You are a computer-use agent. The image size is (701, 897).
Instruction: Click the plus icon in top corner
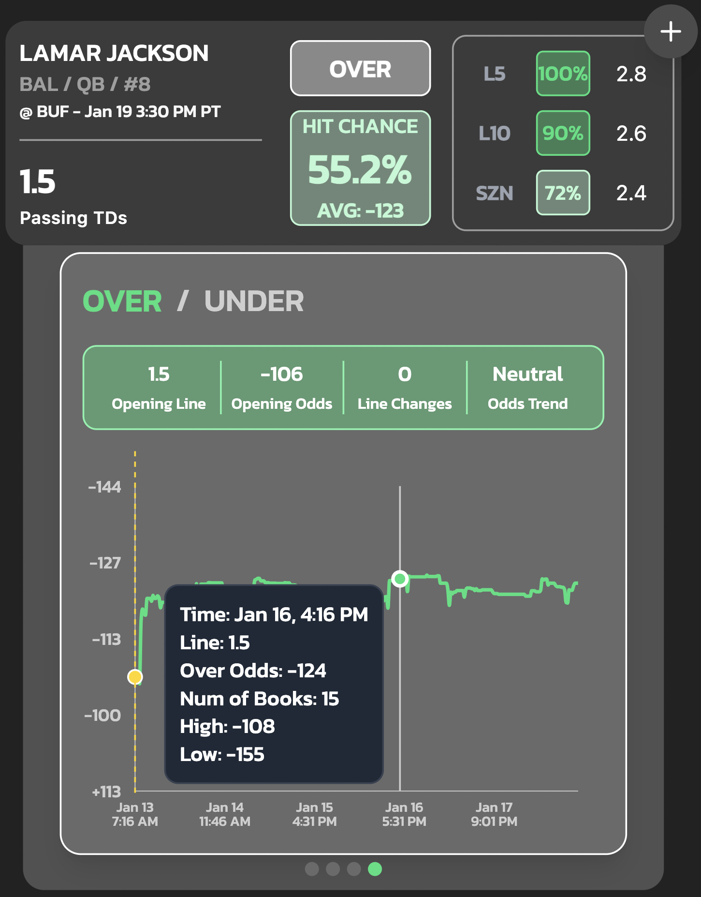(x=671, y=32)
